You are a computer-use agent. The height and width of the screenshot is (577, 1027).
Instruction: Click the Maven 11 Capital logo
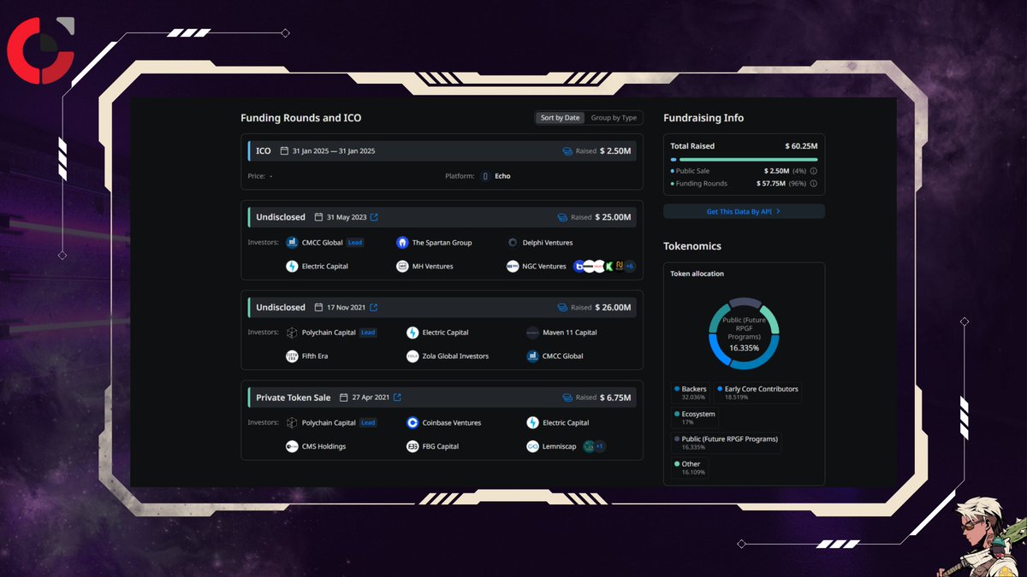point(532,333)
